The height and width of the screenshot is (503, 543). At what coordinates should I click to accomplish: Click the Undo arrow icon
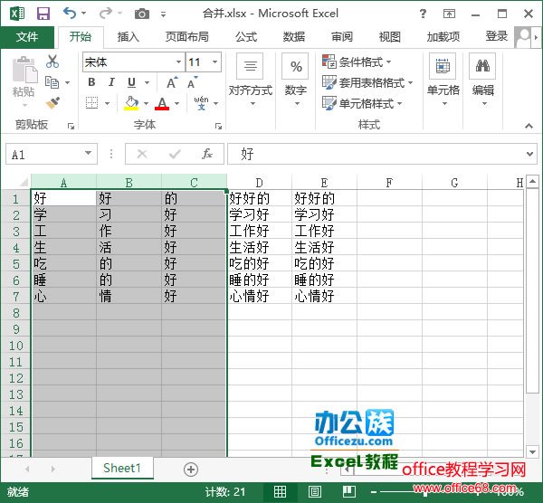point(71,14)
